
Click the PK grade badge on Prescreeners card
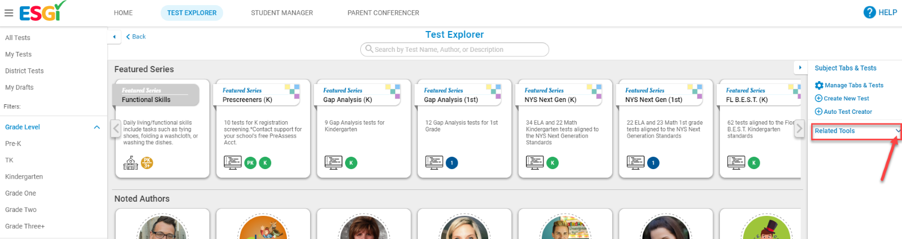[250, 163]
